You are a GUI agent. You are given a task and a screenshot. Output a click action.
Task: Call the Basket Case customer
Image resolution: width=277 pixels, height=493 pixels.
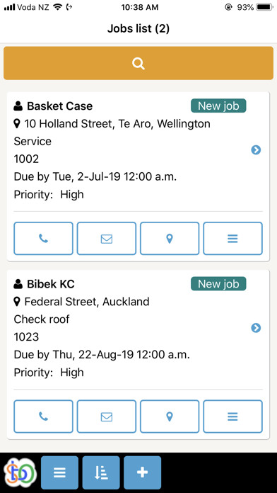[x=43, y=239]
